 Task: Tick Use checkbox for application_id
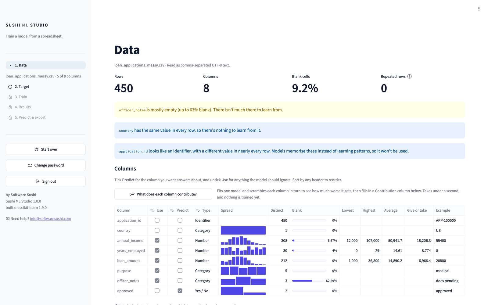157,220
